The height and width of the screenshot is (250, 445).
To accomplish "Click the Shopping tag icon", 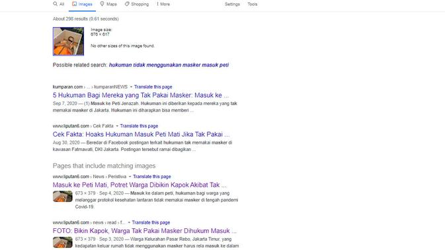I will pyautogui.click(x=127, y=4).
